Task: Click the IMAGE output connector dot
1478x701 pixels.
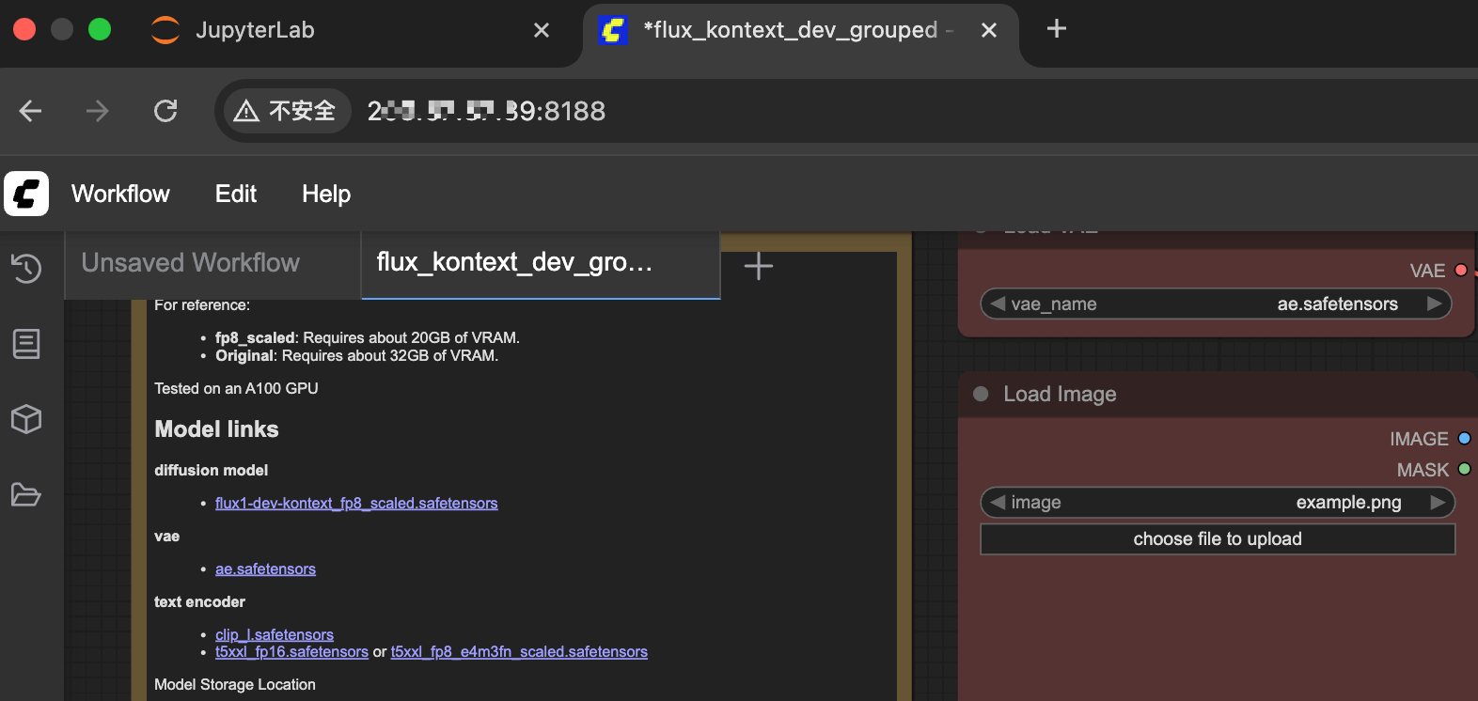Action: [1464, 438]
